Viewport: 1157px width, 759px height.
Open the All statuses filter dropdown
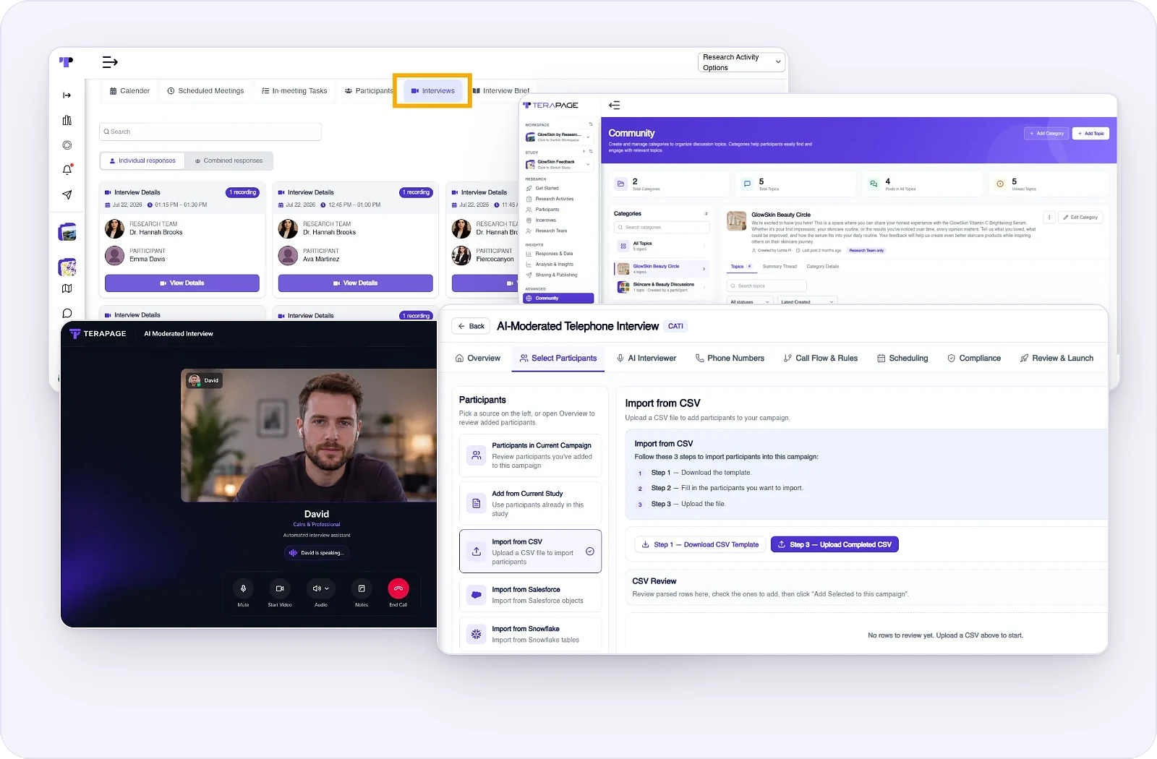[x=749, y=301]
